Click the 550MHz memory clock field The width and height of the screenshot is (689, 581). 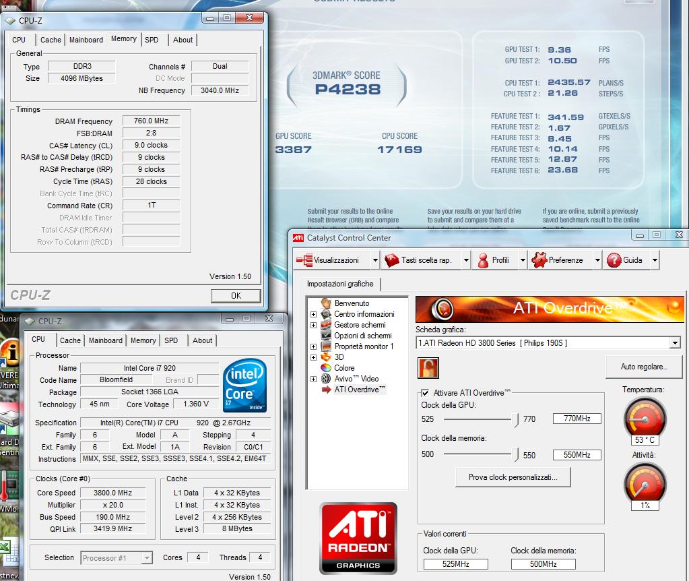(x=577, y=455)
